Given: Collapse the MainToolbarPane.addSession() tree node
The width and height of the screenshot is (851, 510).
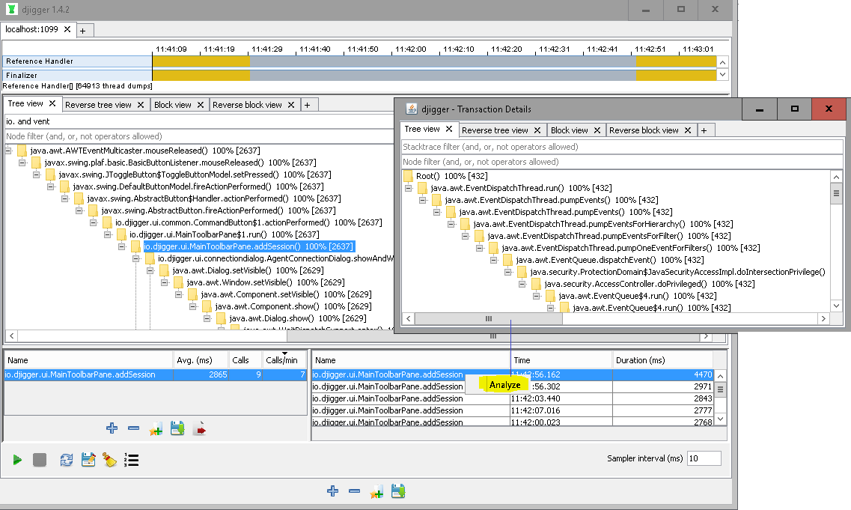Looking at the screenshot, I should pos(121,246).
